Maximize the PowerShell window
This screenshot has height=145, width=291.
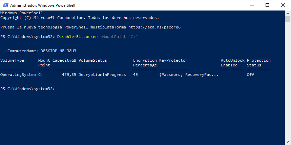pyautogui.click(x=267, y=5)
